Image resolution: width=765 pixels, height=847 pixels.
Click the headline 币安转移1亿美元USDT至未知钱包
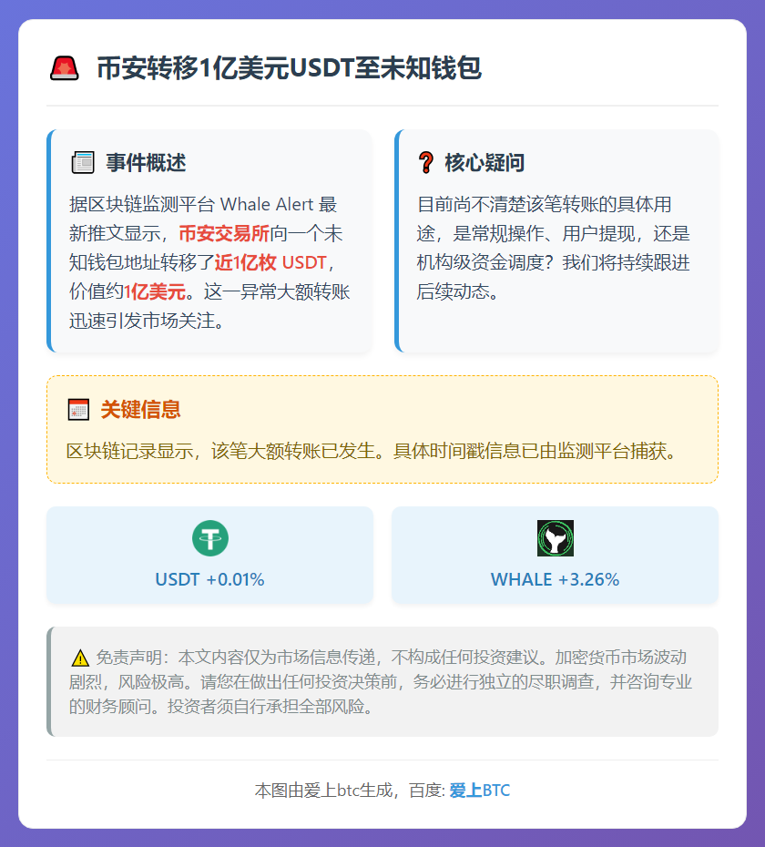pos(289,68)
